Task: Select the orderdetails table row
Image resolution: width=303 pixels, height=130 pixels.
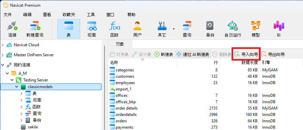Action: [205, 115]
